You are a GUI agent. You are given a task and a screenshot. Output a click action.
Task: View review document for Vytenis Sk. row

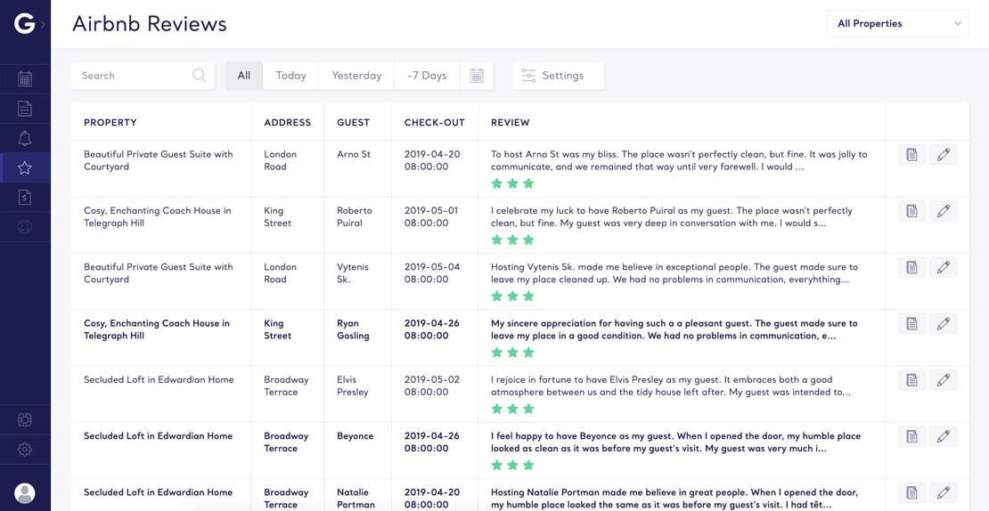pyautogui.click(x=912, y=267)
